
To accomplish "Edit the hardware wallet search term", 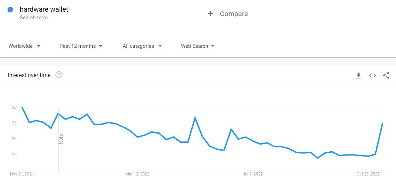I will [44, 9].
